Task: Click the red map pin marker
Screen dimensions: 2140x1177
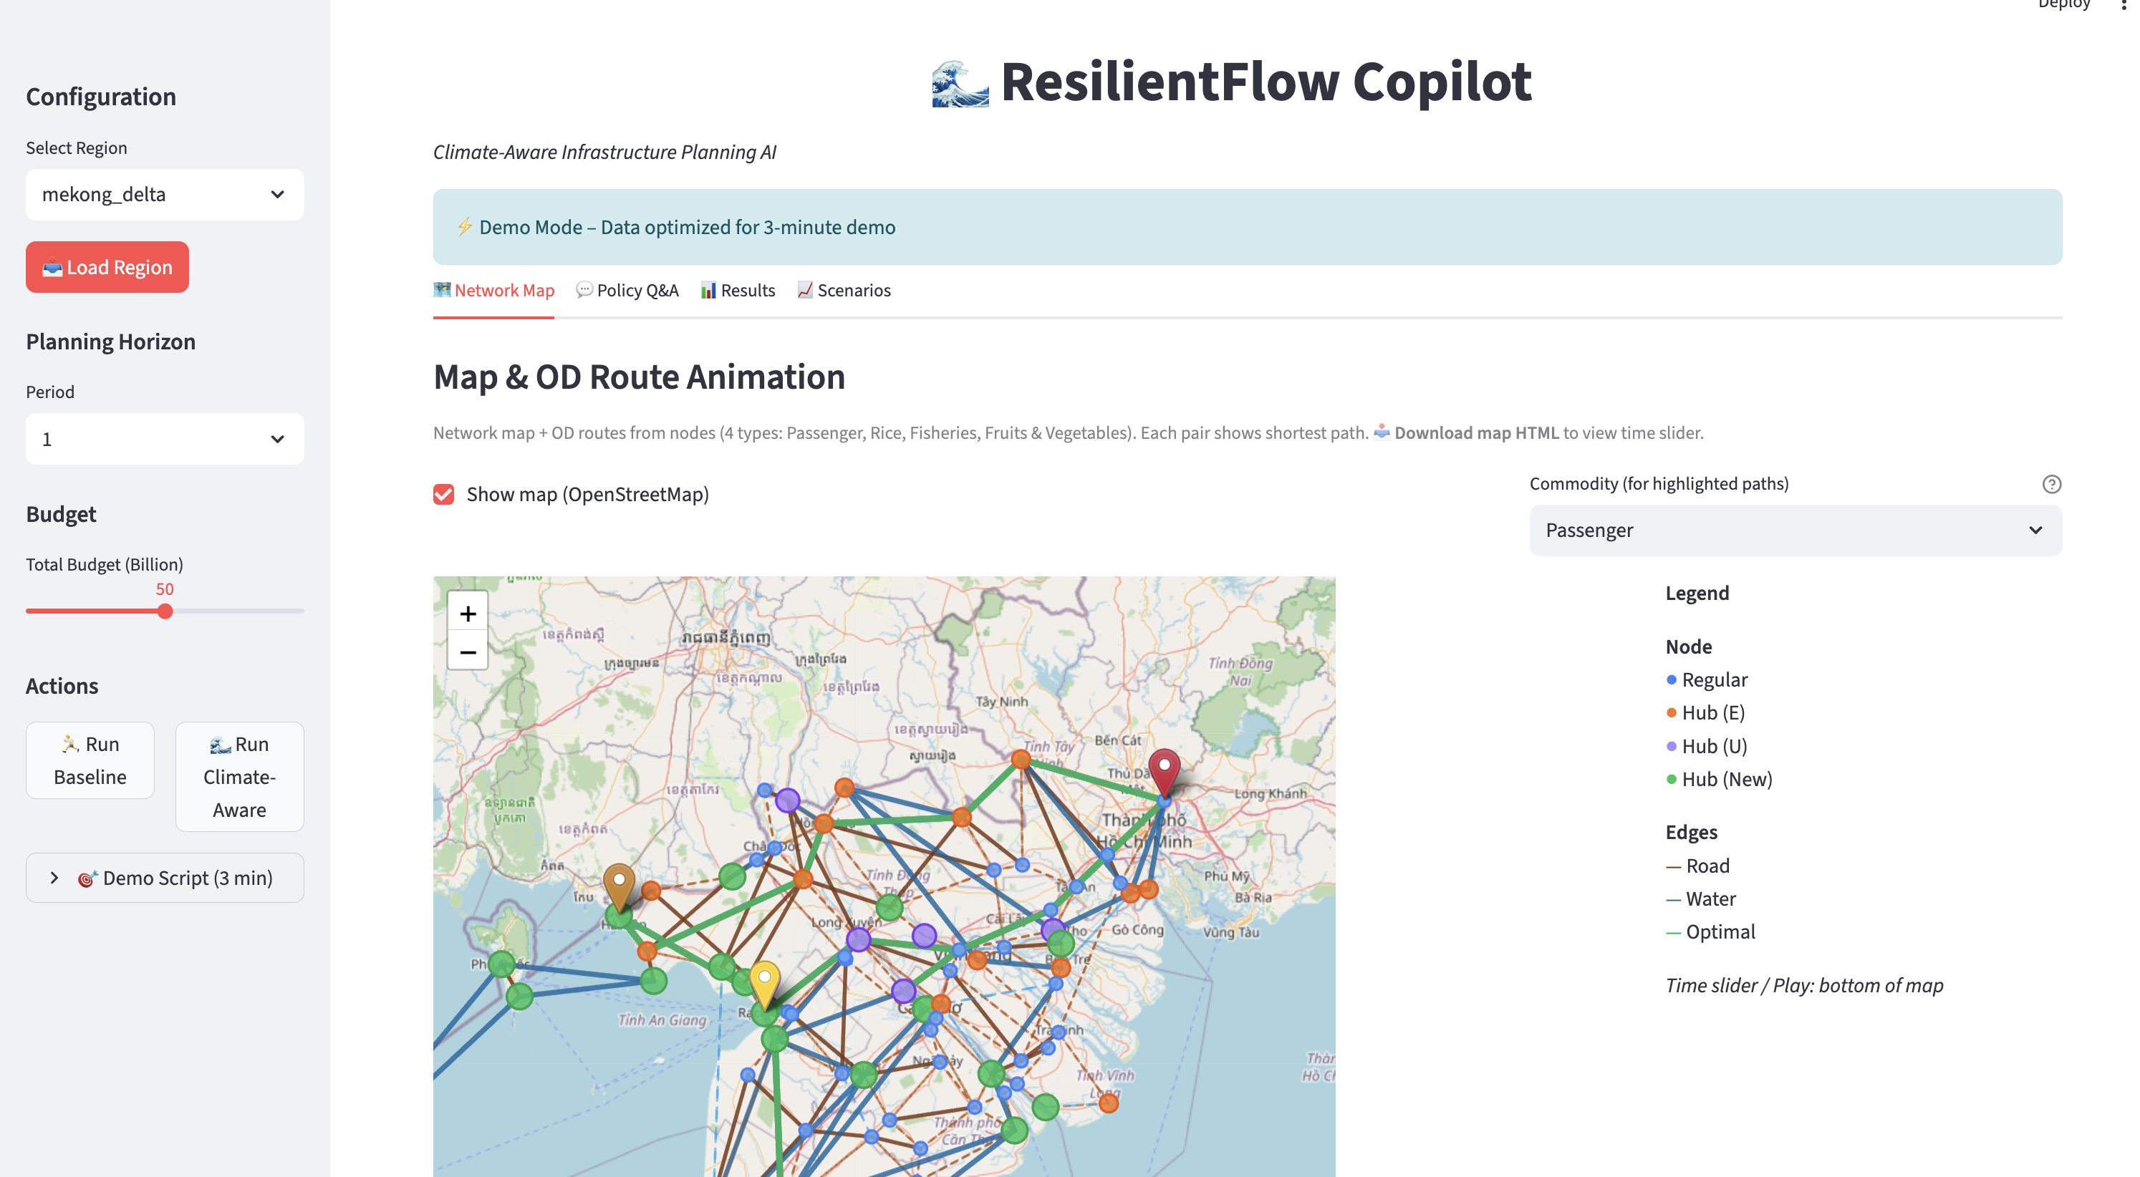Action: [1164, 769]
